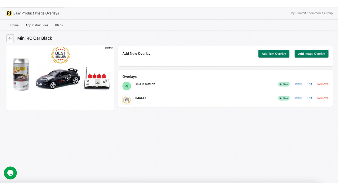Click the Add Text Overlay button

tap(274, 54)
